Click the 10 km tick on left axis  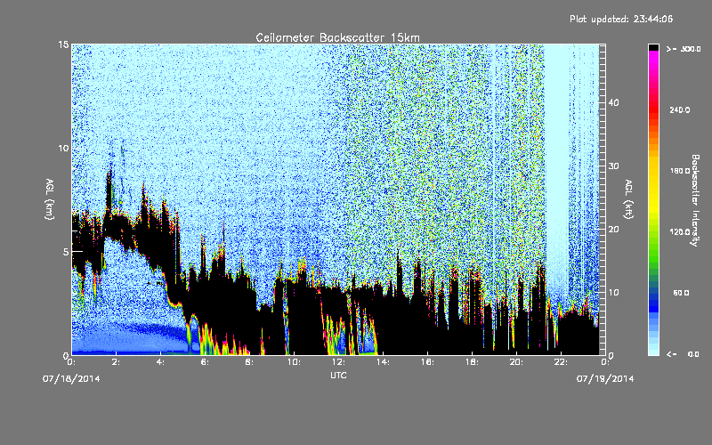(x=63, y=148)
